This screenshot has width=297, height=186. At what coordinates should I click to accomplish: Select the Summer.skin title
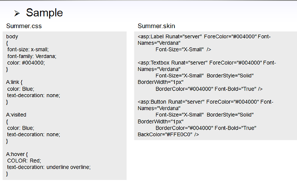(x=156, y=26)
